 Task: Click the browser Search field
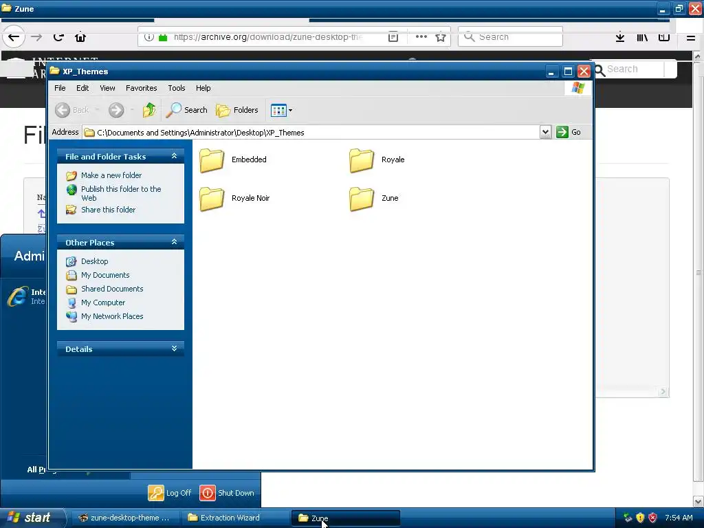(511, 37)
